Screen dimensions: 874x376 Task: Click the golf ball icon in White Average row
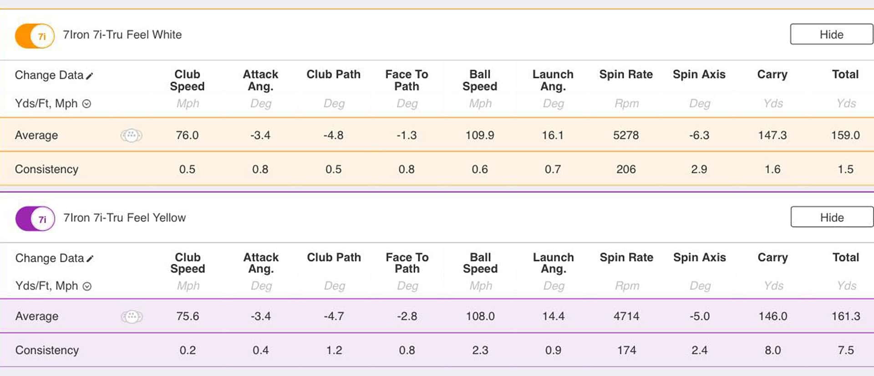tap(131, 135)
